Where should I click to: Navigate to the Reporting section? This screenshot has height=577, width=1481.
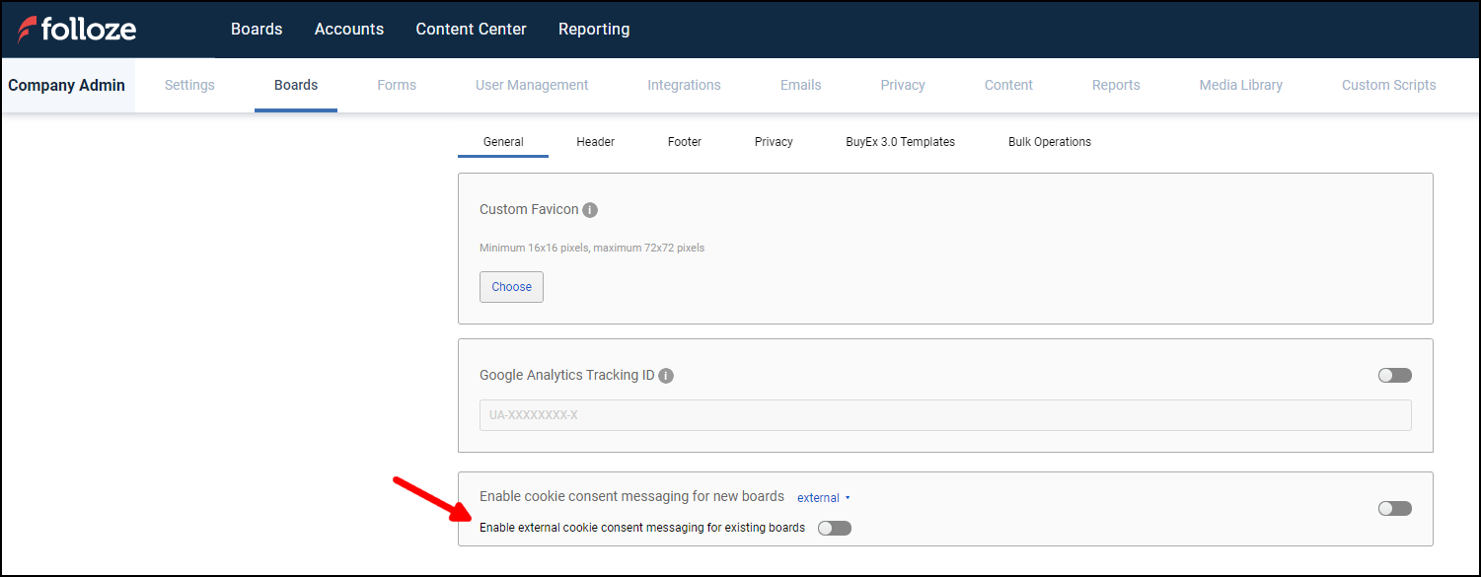tap(593, 29)
